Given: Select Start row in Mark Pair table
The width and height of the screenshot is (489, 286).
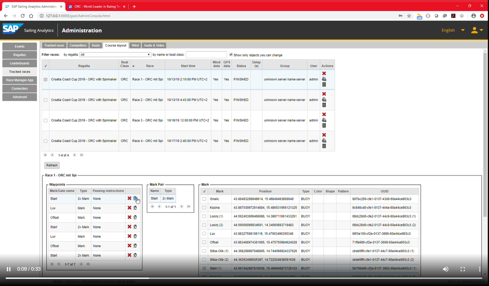Looking at the screenshot, I should point(162,198).
